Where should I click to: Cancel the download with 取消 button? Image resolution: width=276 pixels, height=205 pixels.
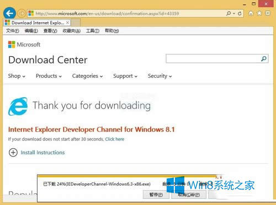click(x=189, y=195)
